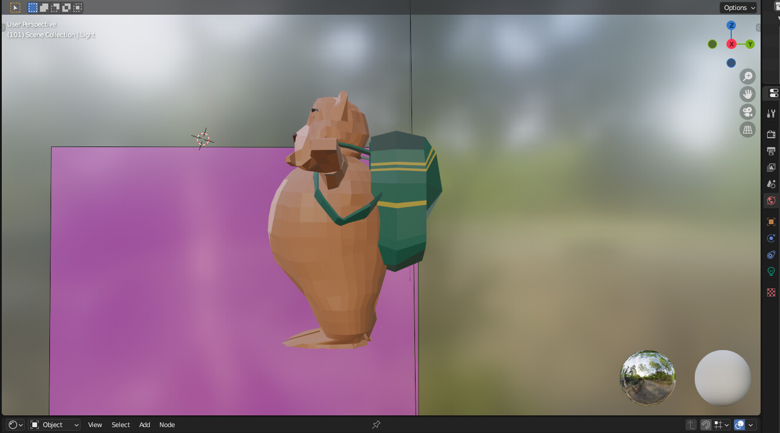The height and width of the screenshot is (433, 780).
Task: Open the Physics properties tab
Action: point(771,238)
